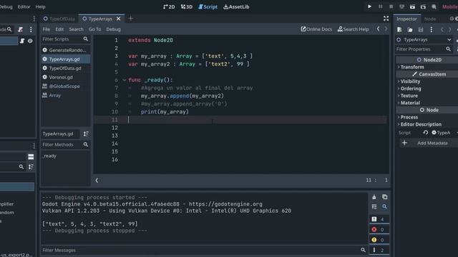Image resolution: width=458 pixels, height=257 pixels.
Task: Open the AssetLib workspace
Action: pyautogui.click(x=236, y=6)
